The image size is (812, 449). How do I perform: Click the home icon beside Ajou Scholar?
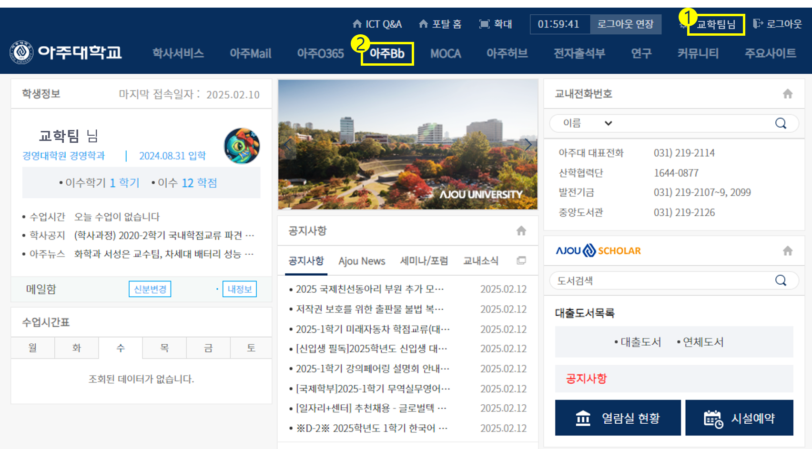787,250
